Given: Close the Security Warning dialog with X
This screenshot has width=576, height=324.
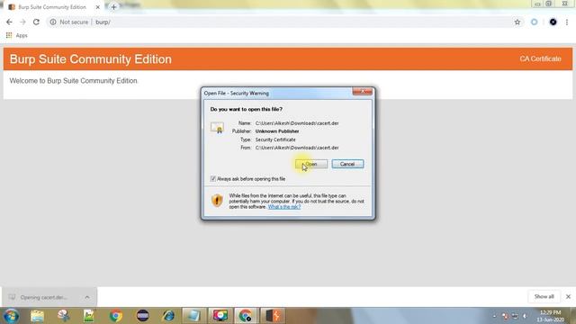Looking at the screenshot, I should click(x=362, y=92).
